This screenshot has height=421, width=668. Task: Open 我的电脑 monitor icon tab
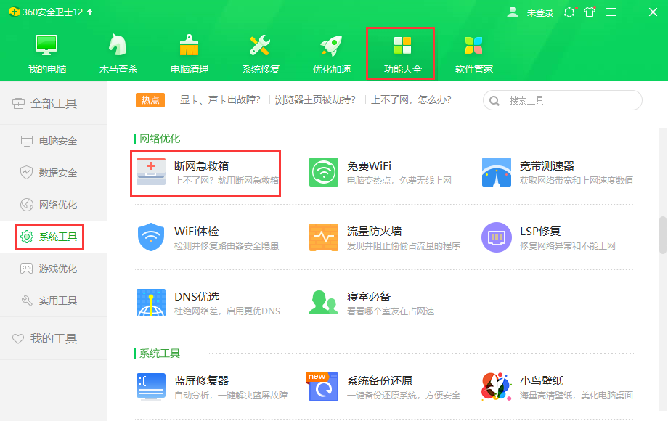point(46,45)
